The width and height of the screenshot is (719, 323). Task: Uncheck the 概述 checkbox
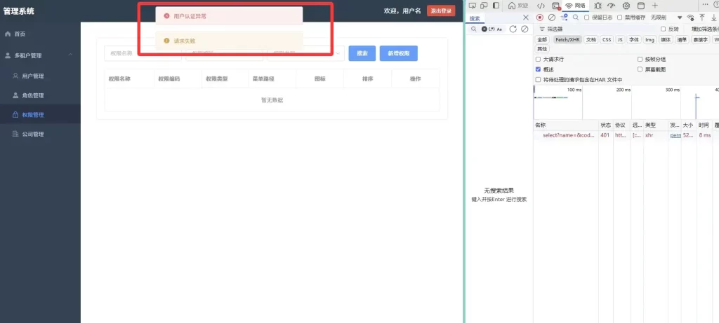pyautogui.click(x=539, y=69)
